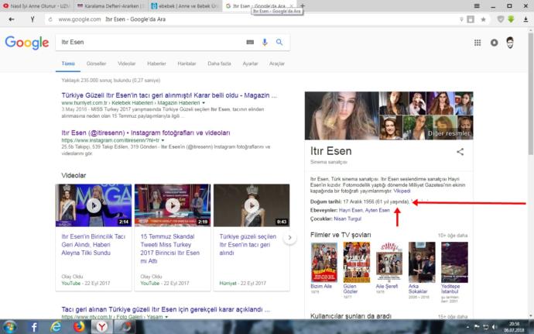Share the Itır Esen knowledge panel
This screenshot has height=334, width=534.
click(460, 152)
